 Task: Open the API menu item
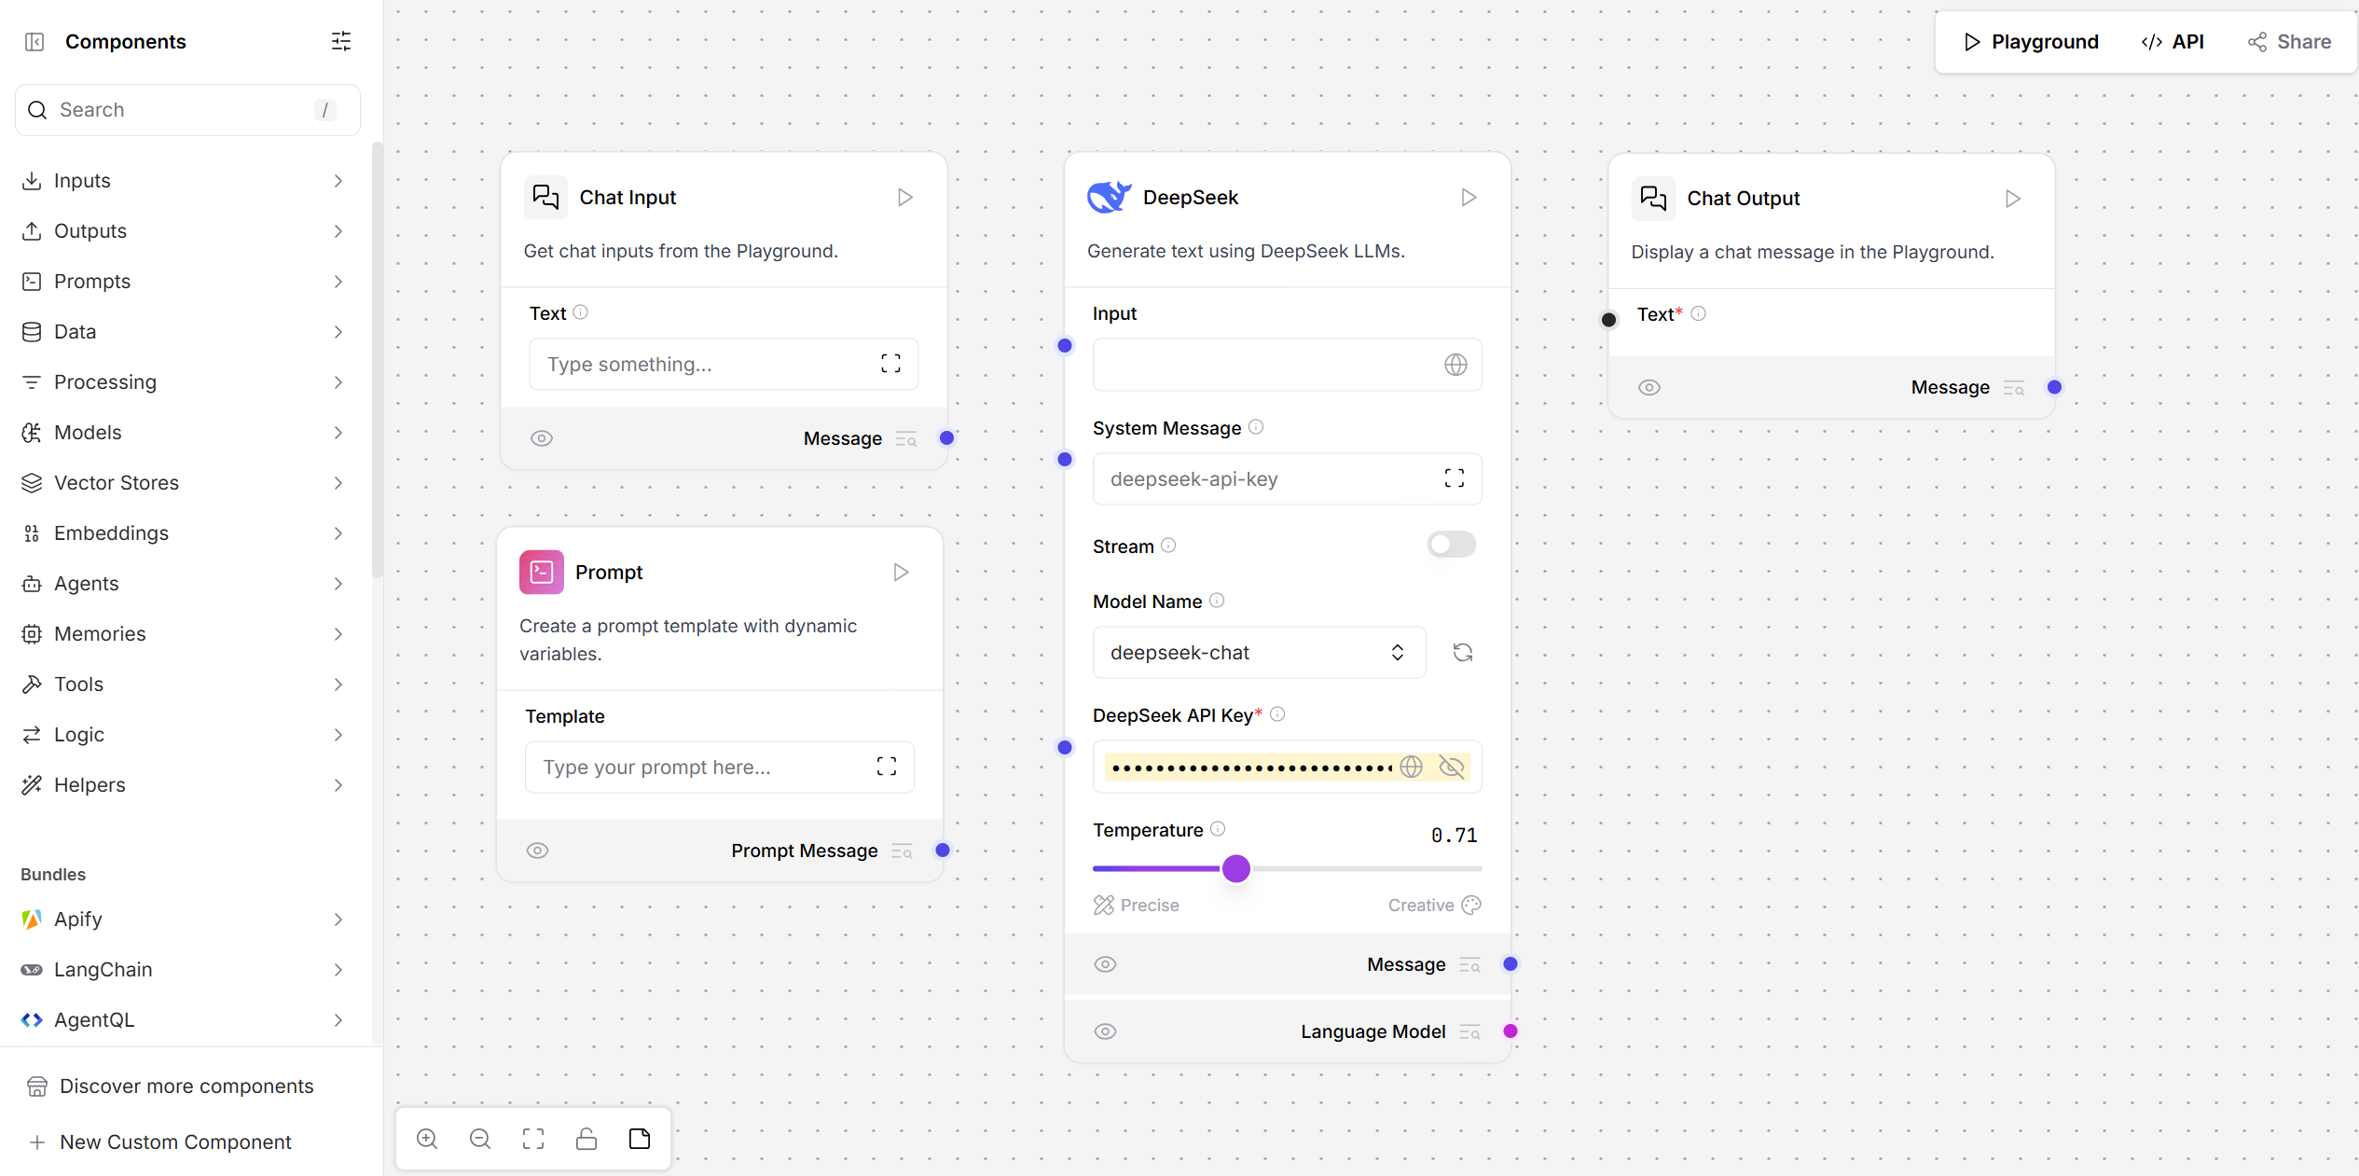point(2173,42)
